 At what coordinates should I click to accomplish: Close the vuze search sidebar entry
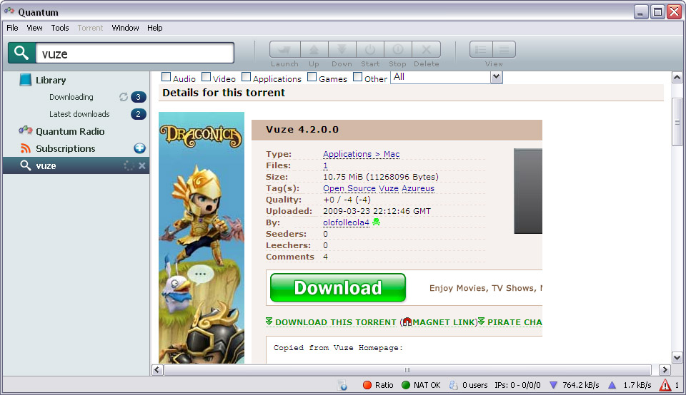pos(141,166)
